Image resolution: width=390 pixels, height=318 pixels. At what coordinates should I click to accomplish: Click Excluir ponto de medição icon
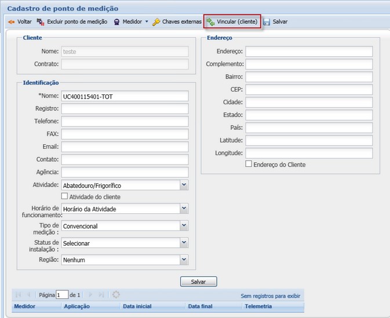(x=41, y=22)
